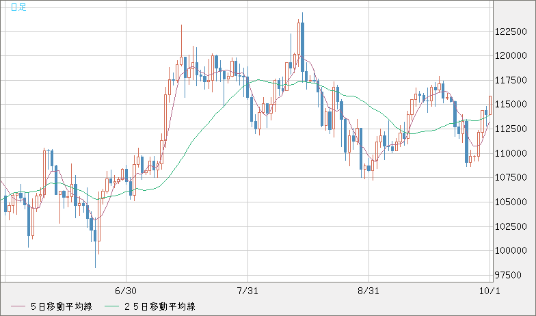536x316 pixels.
Task: Click the 105000 price axis label
Action: (510, 202)
